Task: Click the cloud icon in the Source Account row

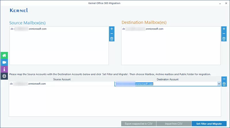Action: tap(11, 84)
